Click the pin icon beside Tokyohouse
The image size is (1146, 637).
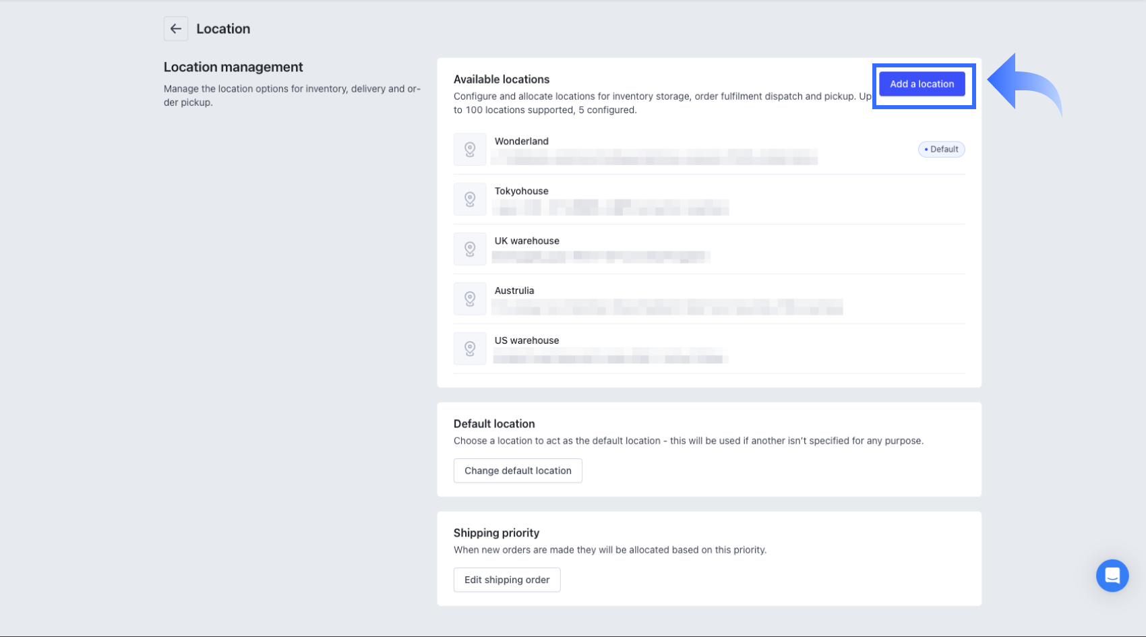[470, 199]
